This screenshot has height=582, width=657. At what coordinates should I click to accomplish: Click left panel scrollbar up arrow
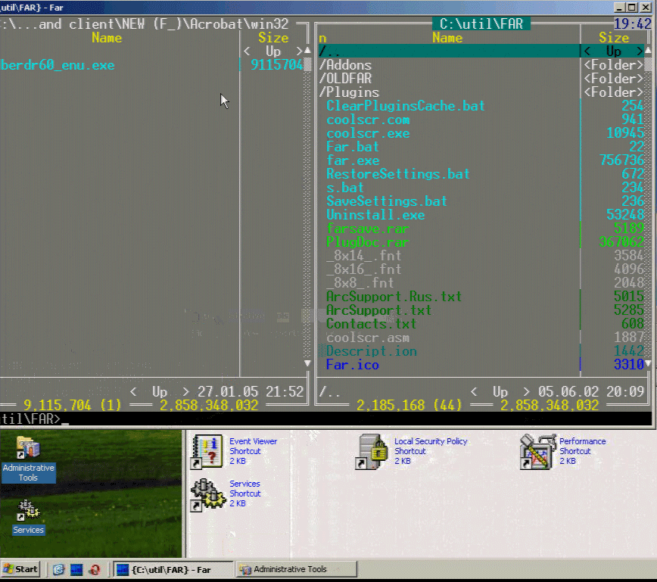pyautogui.click(x=307, y=51)
